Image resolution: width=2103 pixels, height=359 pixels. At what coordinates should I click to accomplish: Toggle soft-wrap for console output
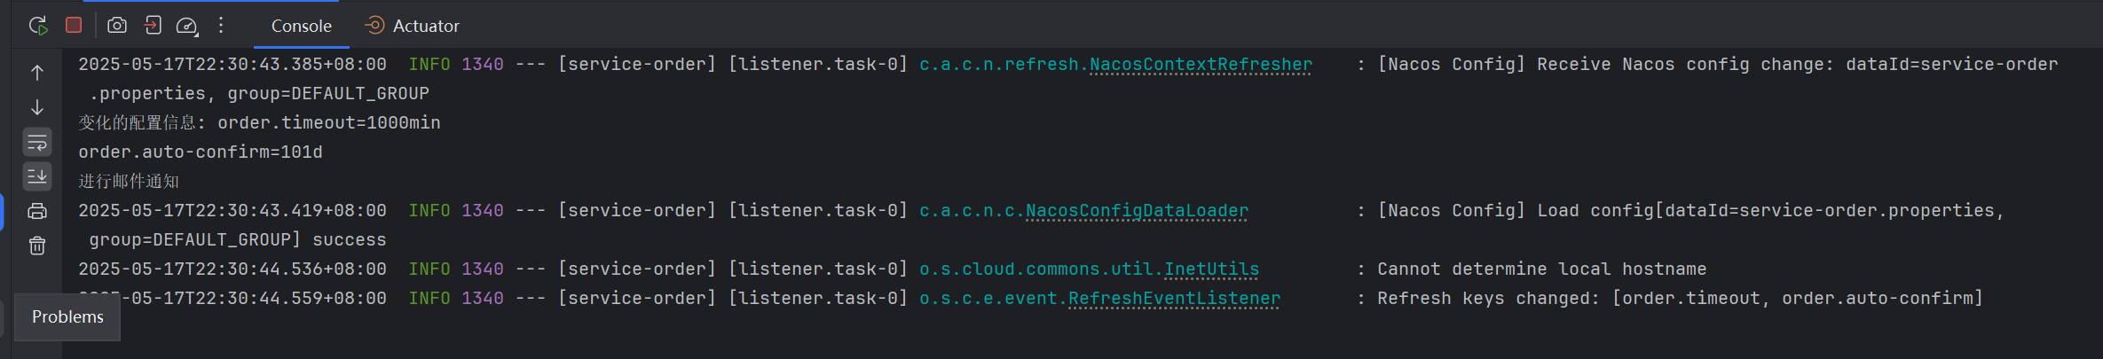(37, 142)
